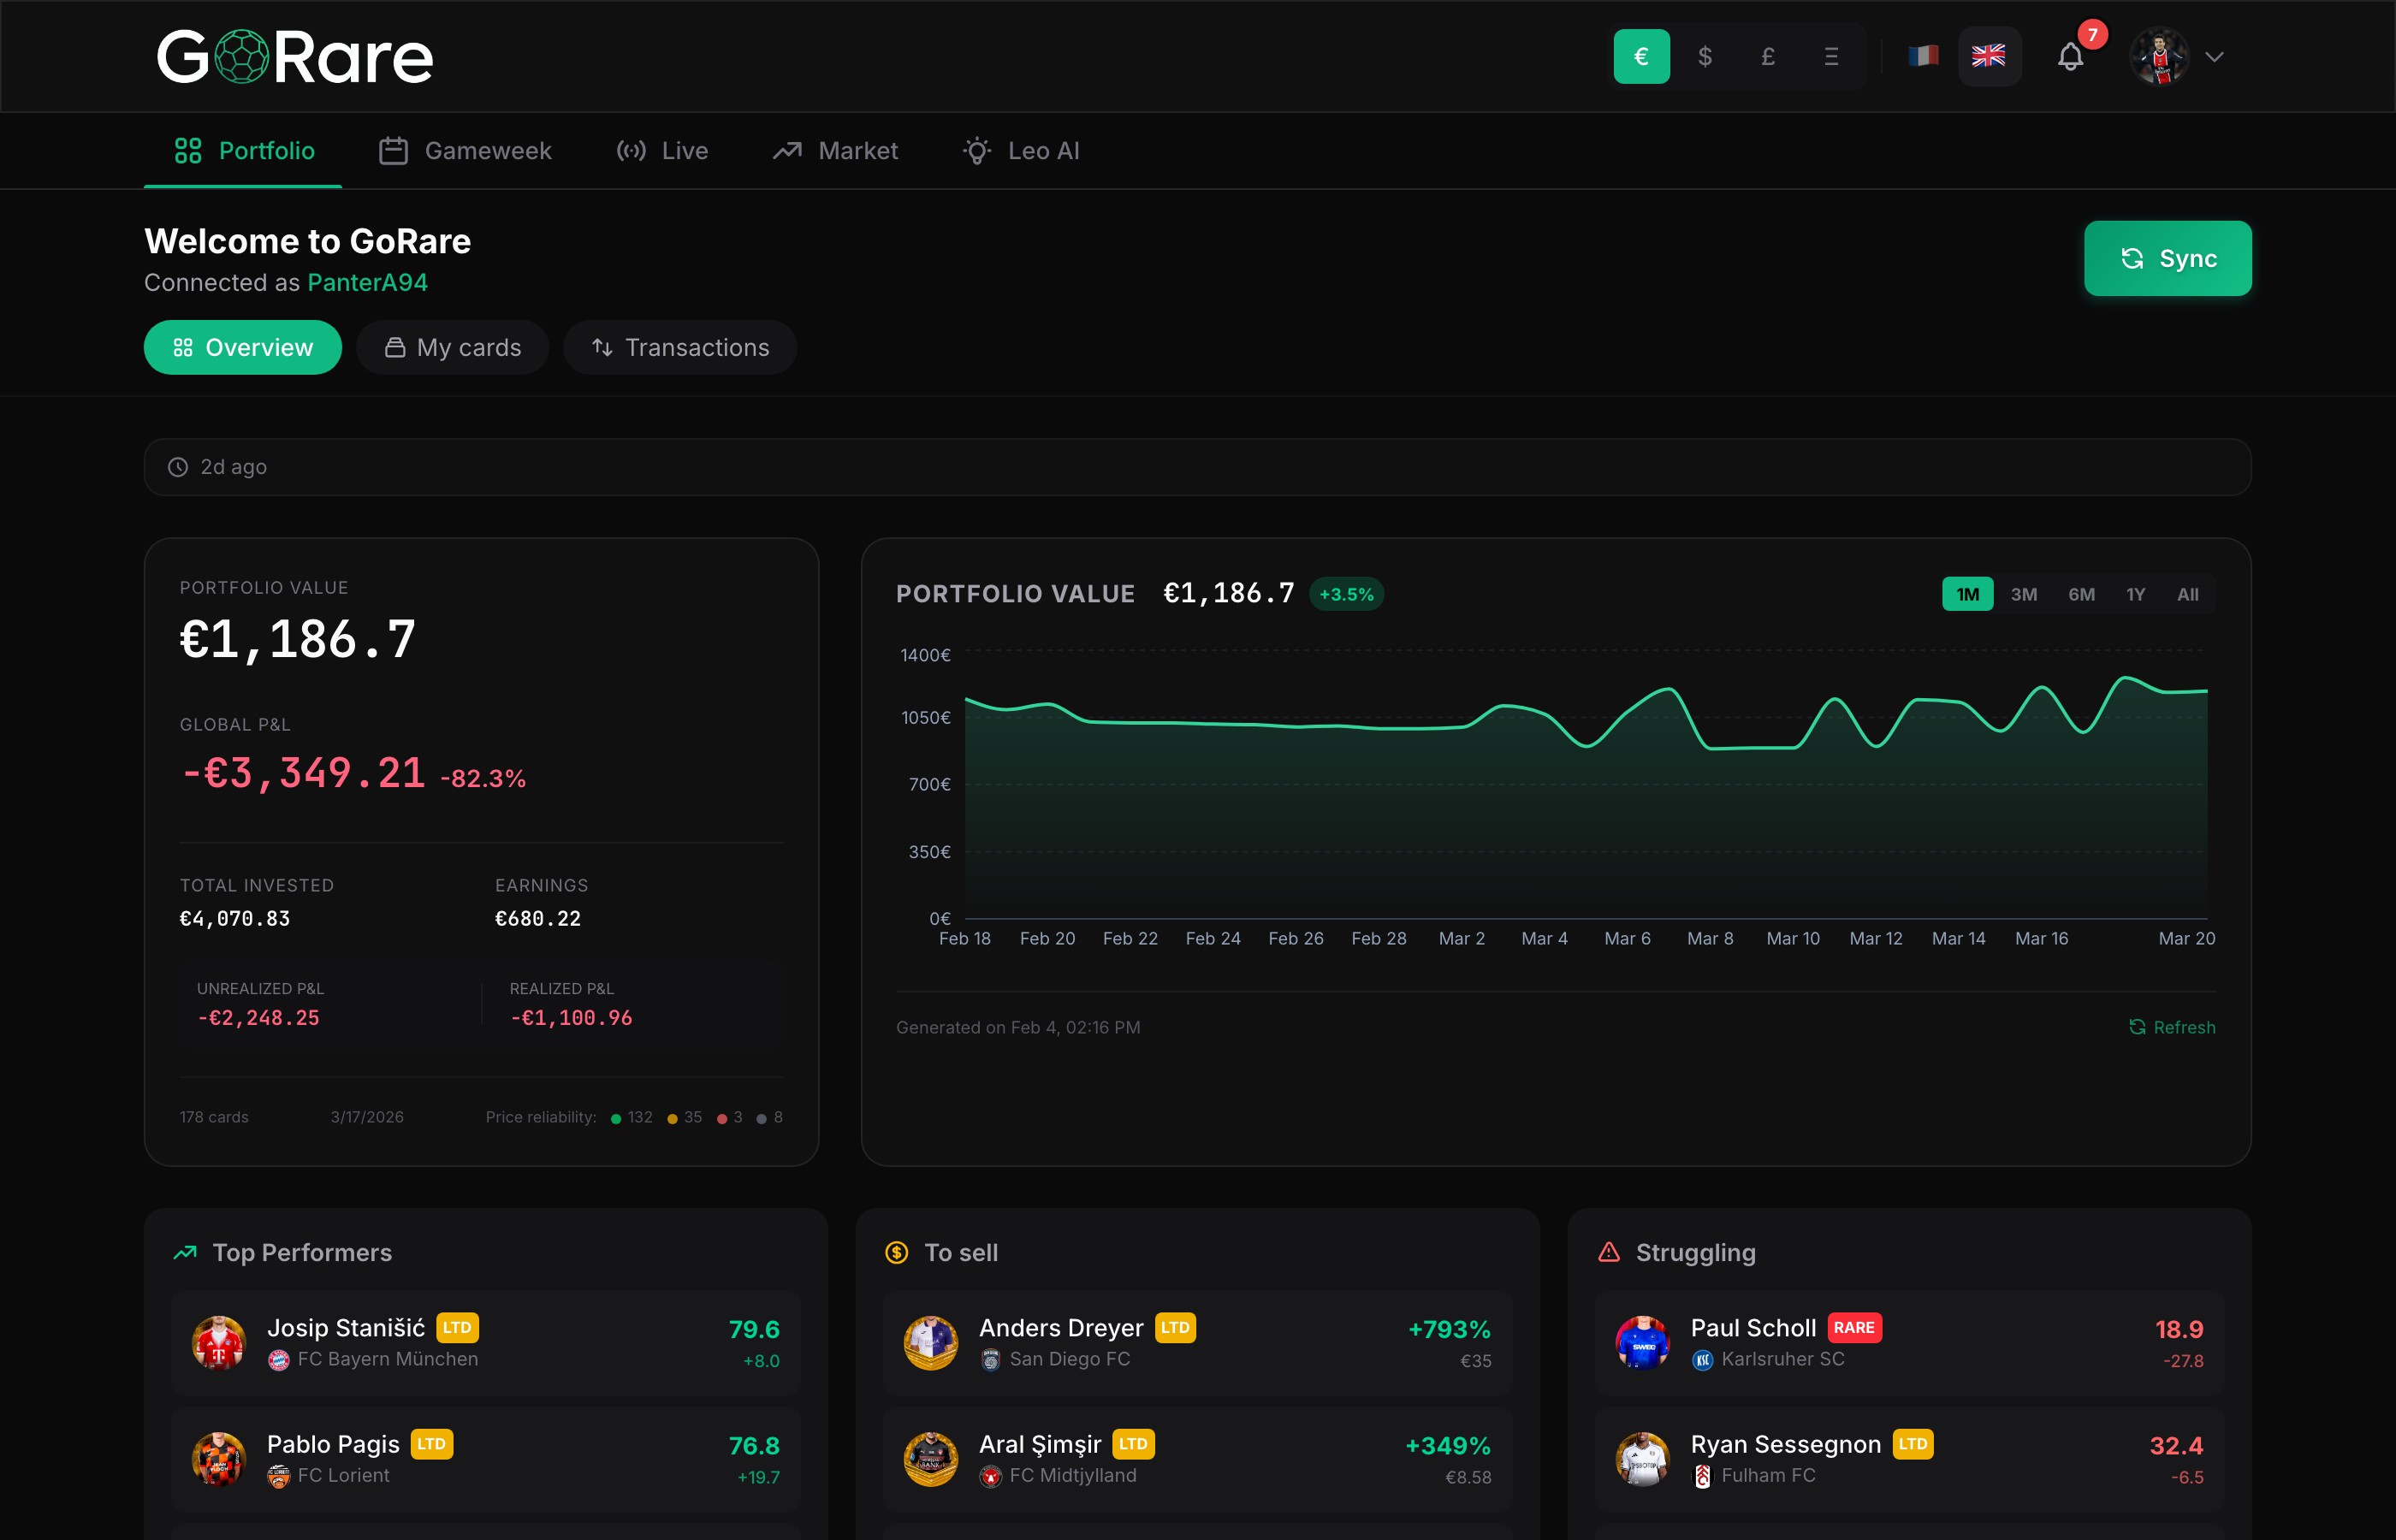This screenshot has width=2396, height=1540.
Task: Click the green price reliability dot
Action: point(617,1117)
